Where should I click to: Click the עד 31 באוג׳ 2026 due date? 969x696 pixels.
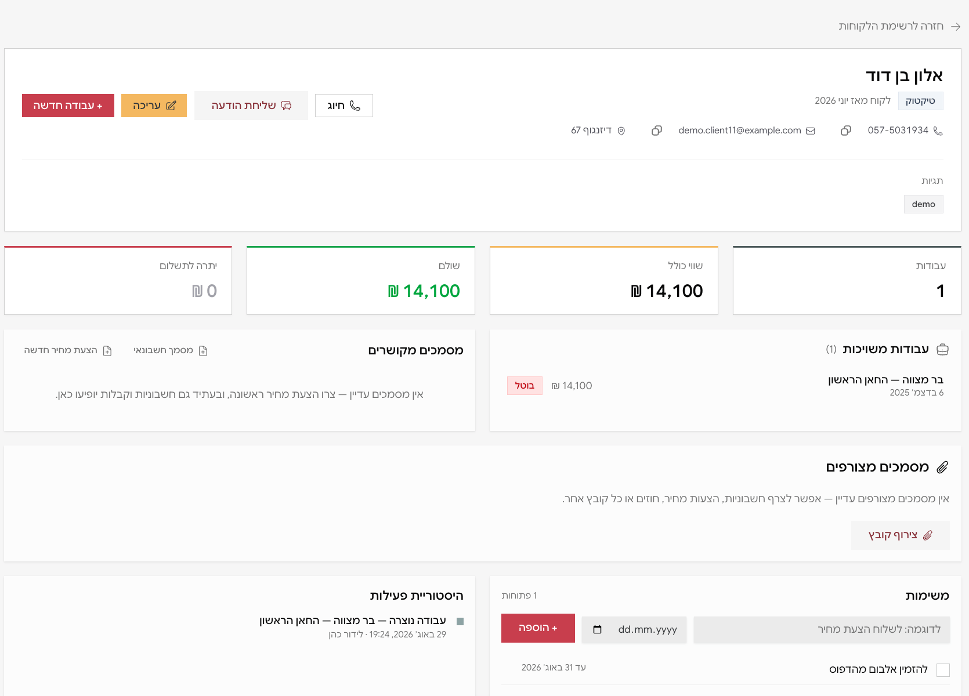click(x=554, y=668)
